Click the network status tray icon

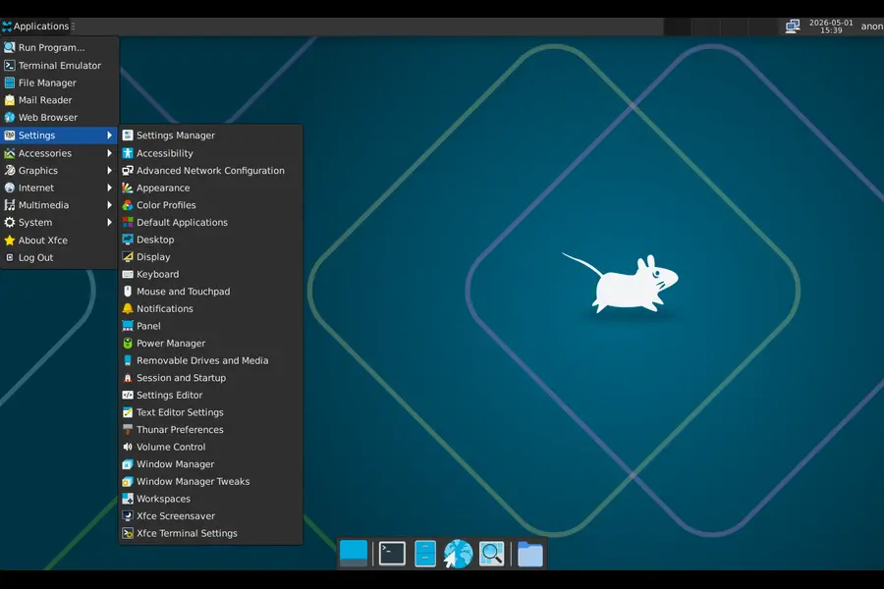(x=793, y=26)
